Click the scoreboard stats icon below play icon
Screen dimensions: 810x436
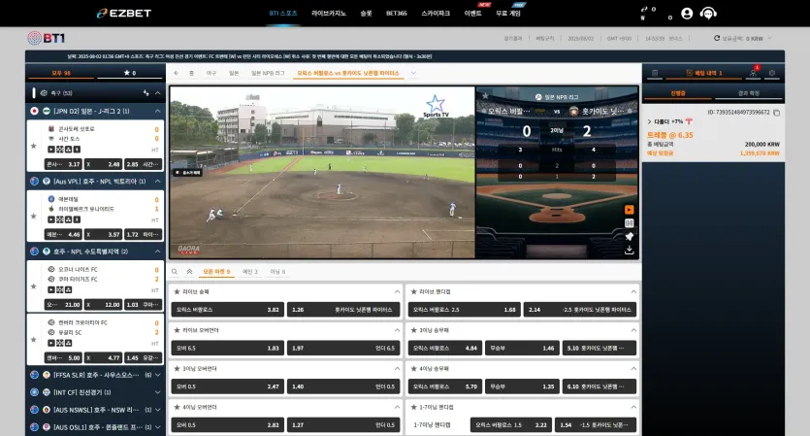point(629,223)
